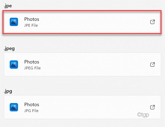Click the Photos icon for .jpg
Image resolution: width=165 pixels, height=127 pixels.
pos(14,107)
